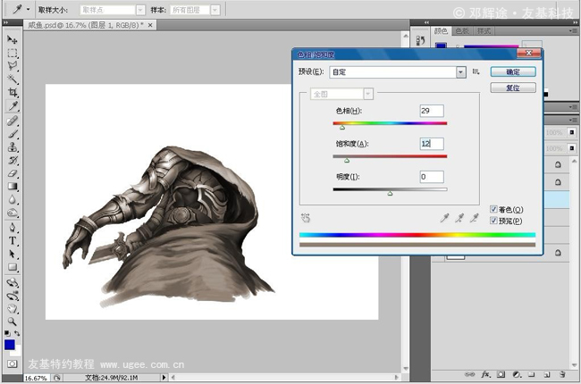Click the 明度 lightness slider track
This screenshot has width=581, height=384.
(390, 189)
